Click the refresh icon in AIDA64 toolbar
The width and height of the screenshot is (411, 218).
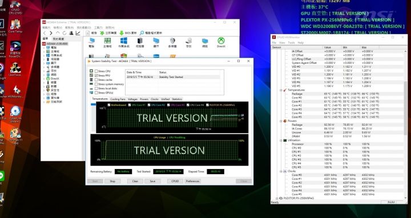(x=64, y=33)
